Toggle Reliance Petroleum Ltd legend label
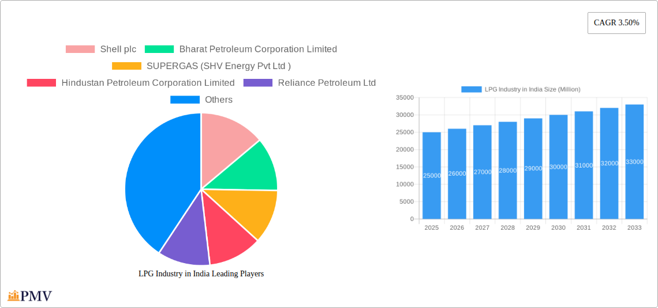 tap(327, 83)
